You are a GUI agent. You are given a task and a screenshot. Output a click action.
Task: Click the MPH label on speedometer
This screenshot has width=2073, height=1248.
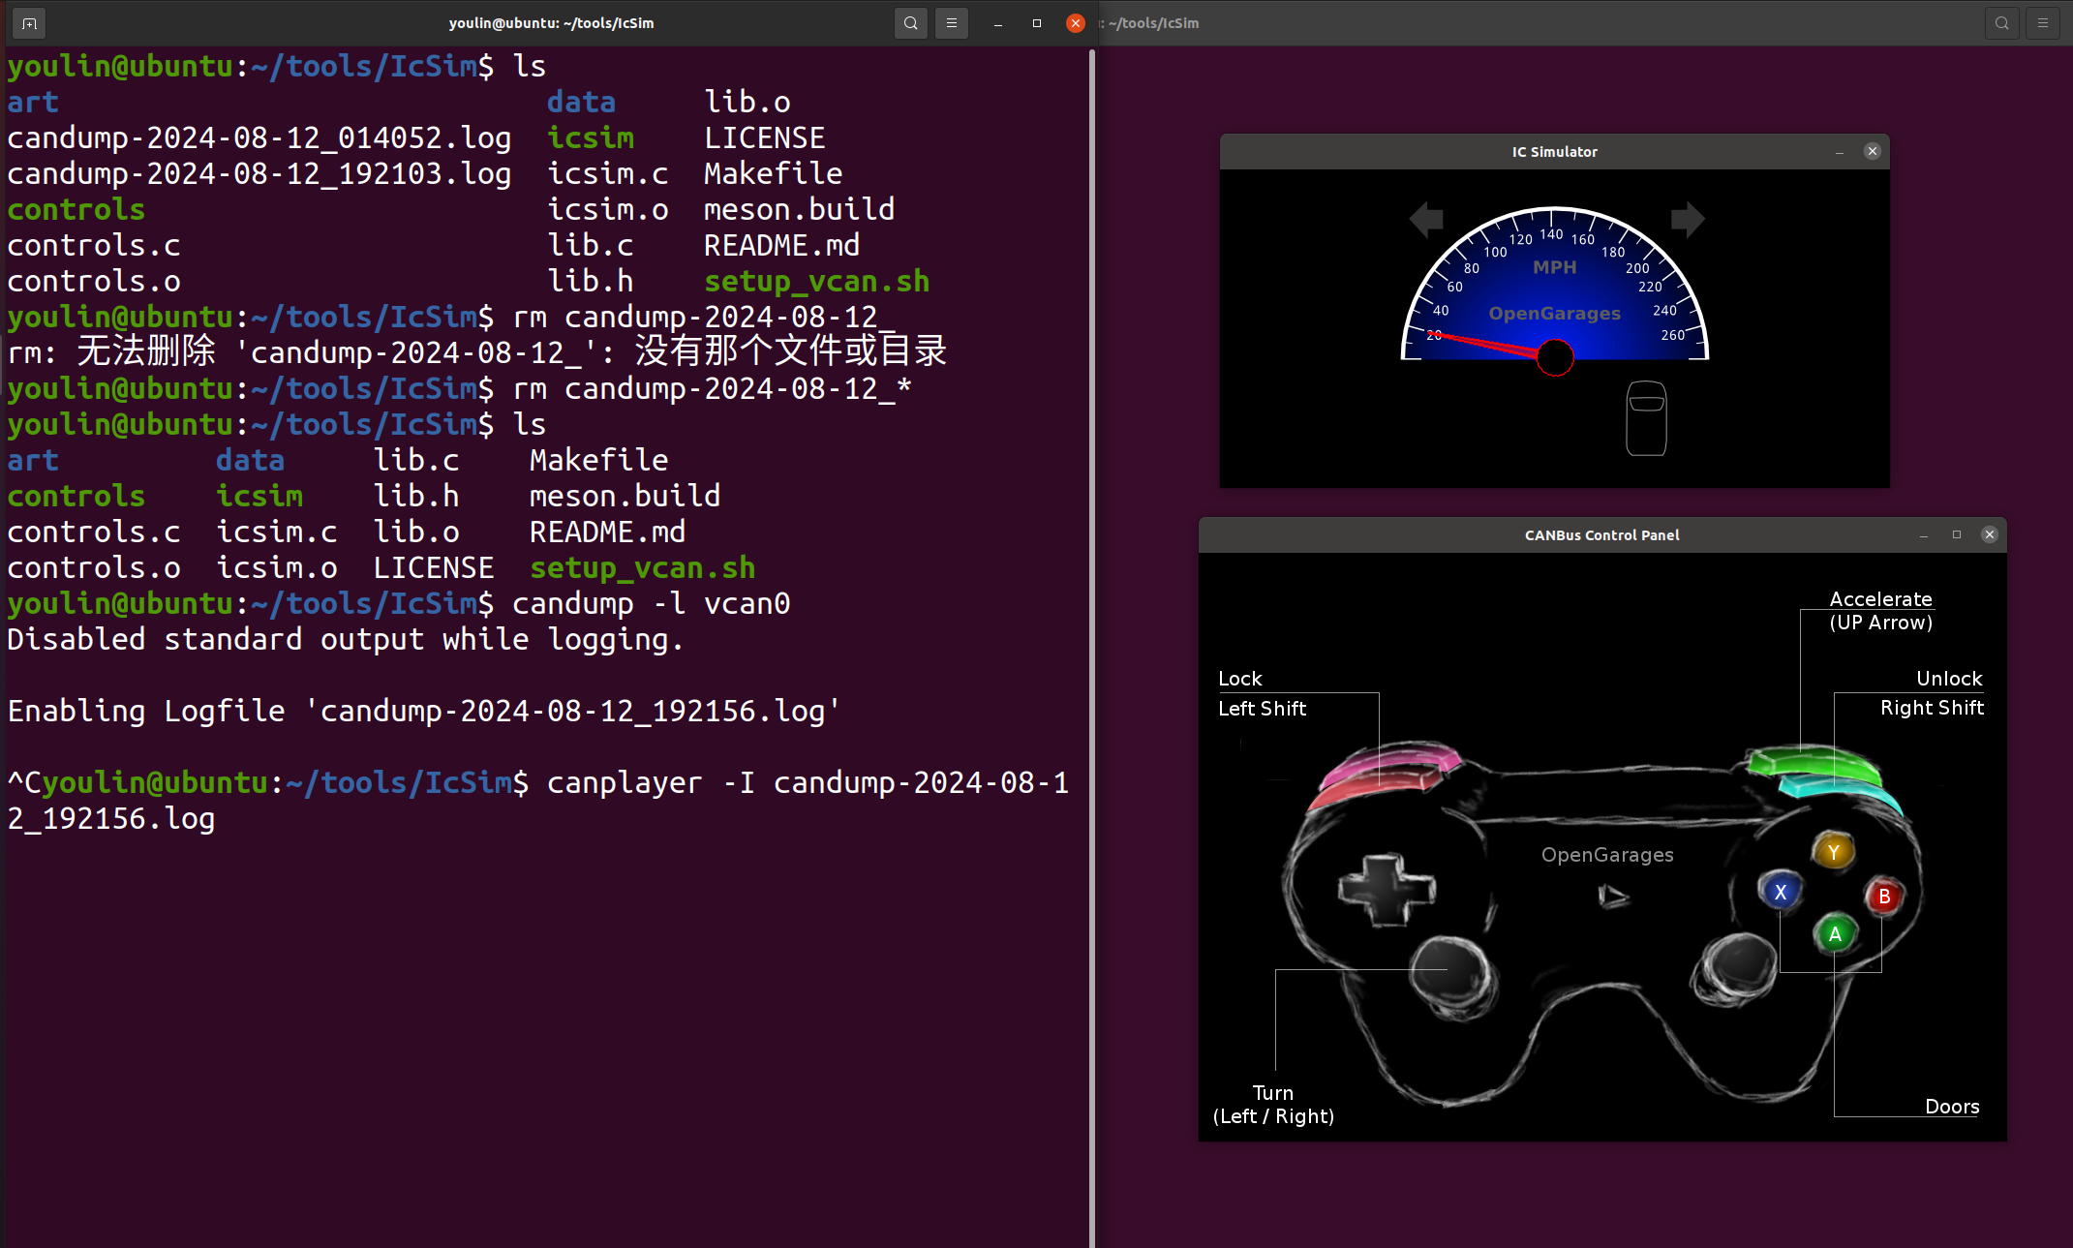pyautogui.click(x=1555, y=267)
